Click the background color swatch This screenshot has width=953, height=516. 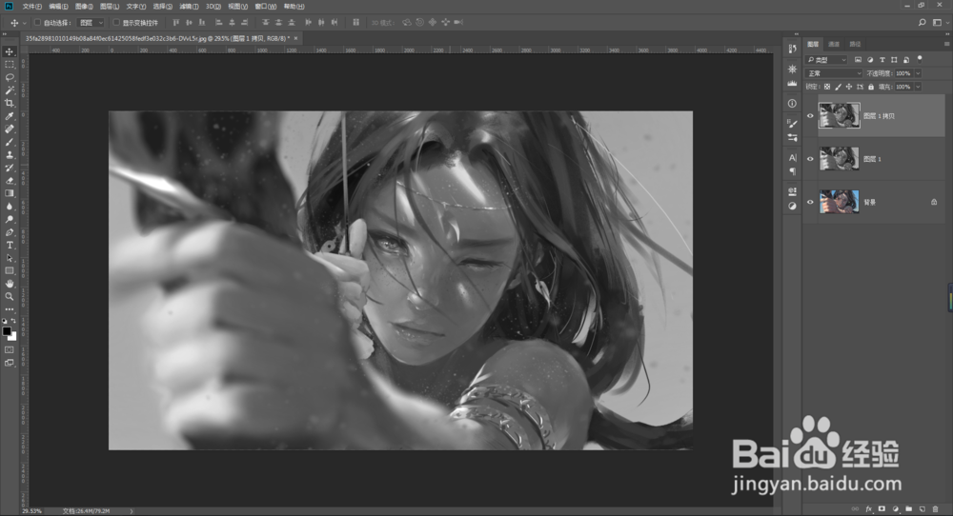click(x=12, y=337)
